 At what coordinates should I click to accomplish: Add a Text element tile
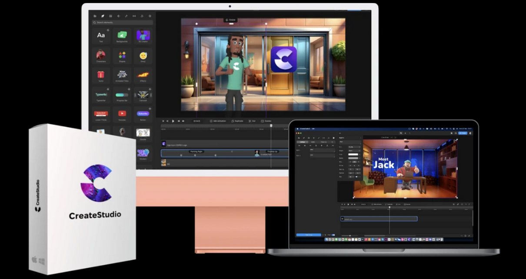coord(101,36)
